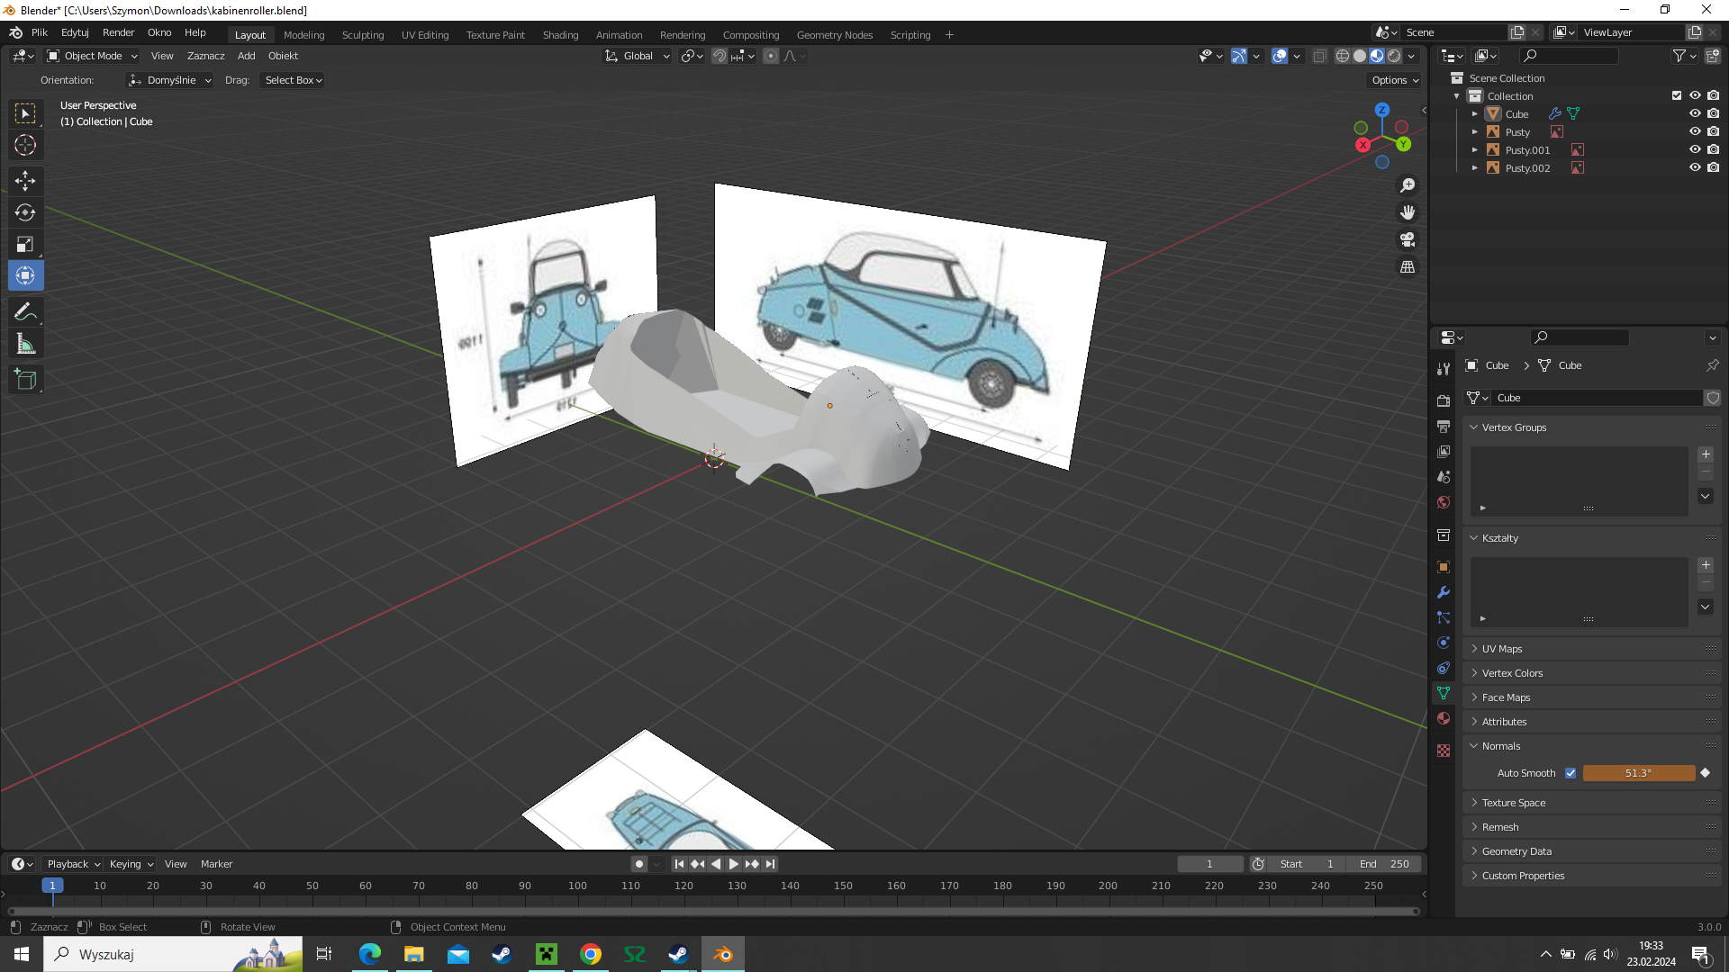The width and height of the screenshot is (1729, 972).
Task: Open Modifier properties wrench tab
Action: (1444, 592)
